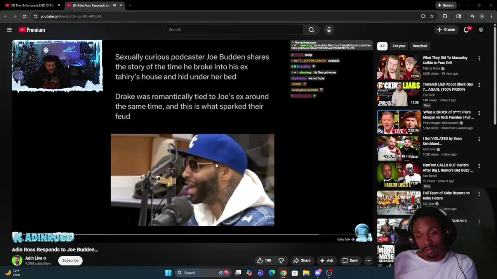Open Microsoft Store from taskbar
This screenshot has height=279, width=497.
(x=295, y=273)
